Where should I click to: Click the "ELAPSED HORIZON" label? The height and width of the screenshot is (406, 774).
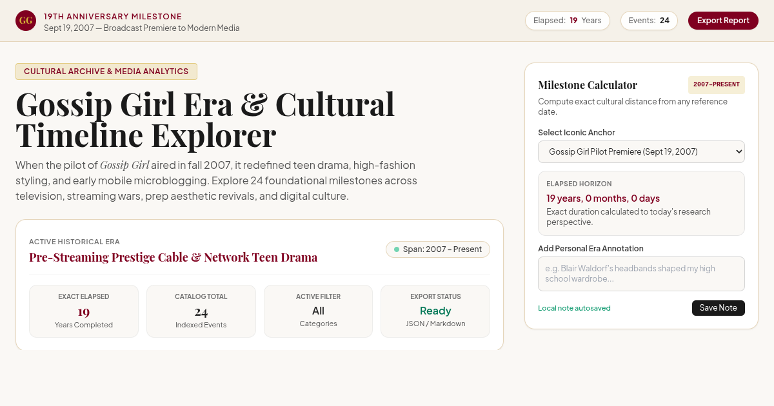click(579, 184)
